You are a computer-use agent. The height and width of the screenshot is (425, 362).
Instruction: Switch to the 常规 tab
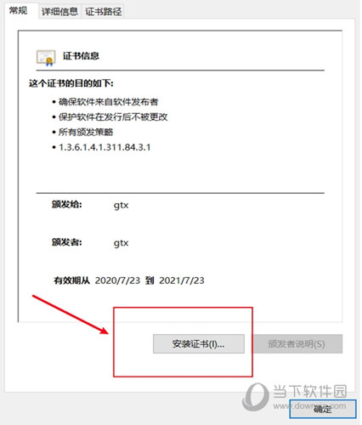point(19,11)
